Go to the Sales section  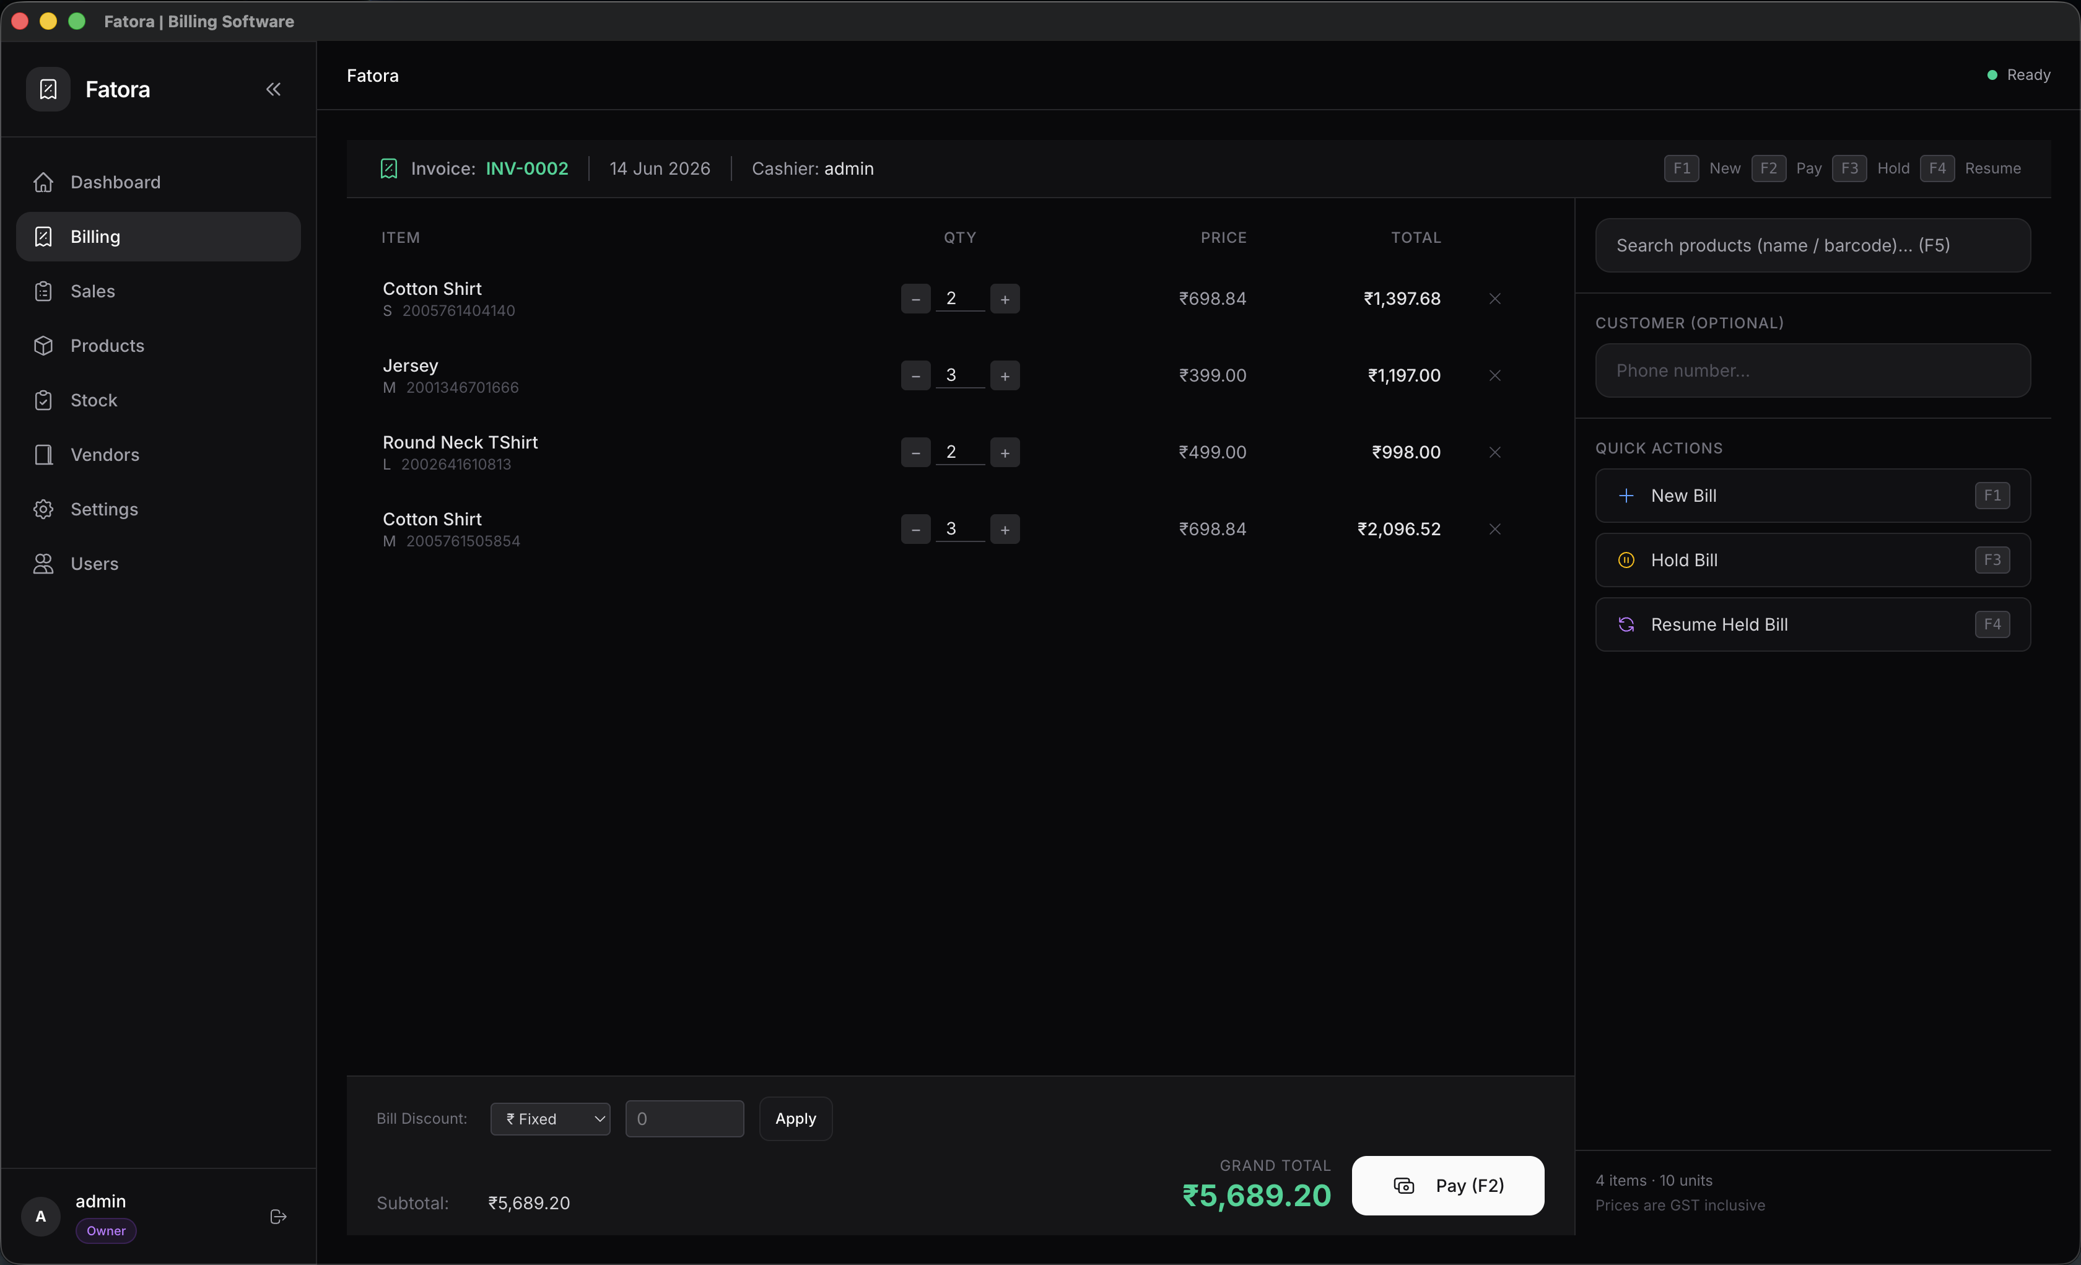(x=158, y=291)
